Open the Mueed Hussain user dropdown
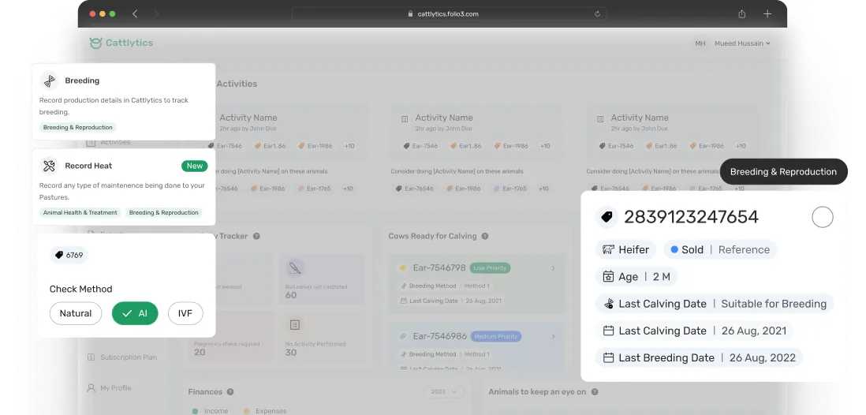866x415 pixels. pyautogui.click(x=741, y=43)
